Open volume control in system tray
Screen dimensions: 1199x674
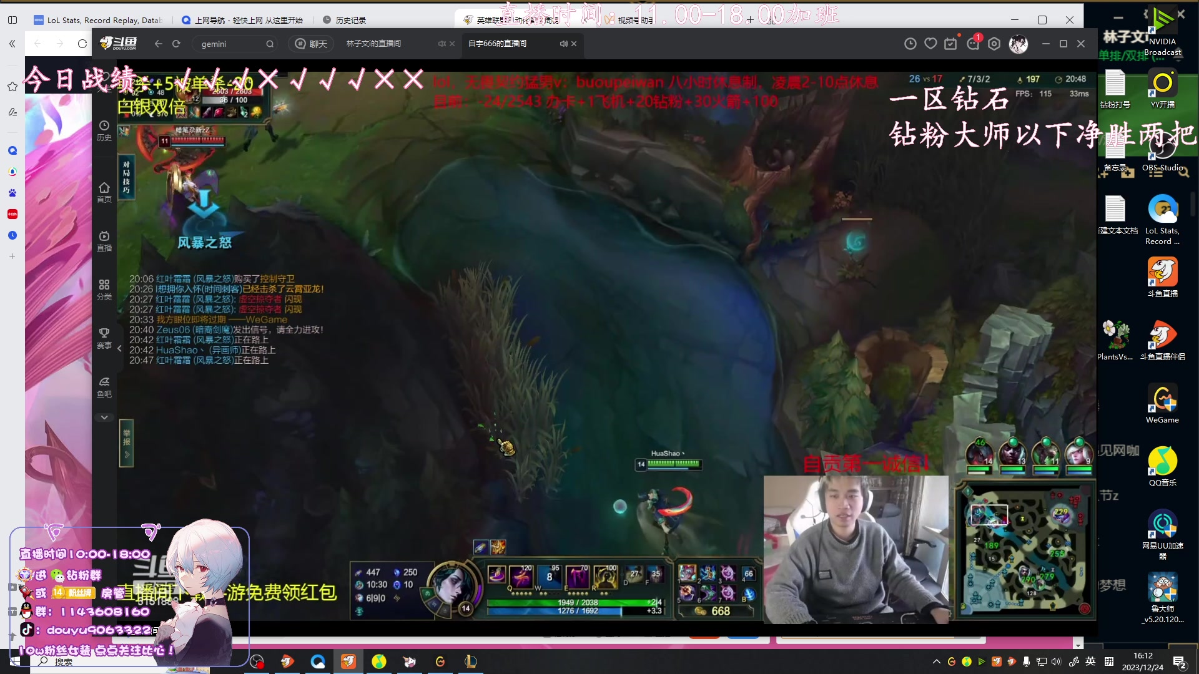point(1056,662)
